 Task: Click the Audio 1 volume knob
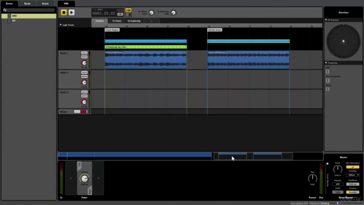pos(84,63)
